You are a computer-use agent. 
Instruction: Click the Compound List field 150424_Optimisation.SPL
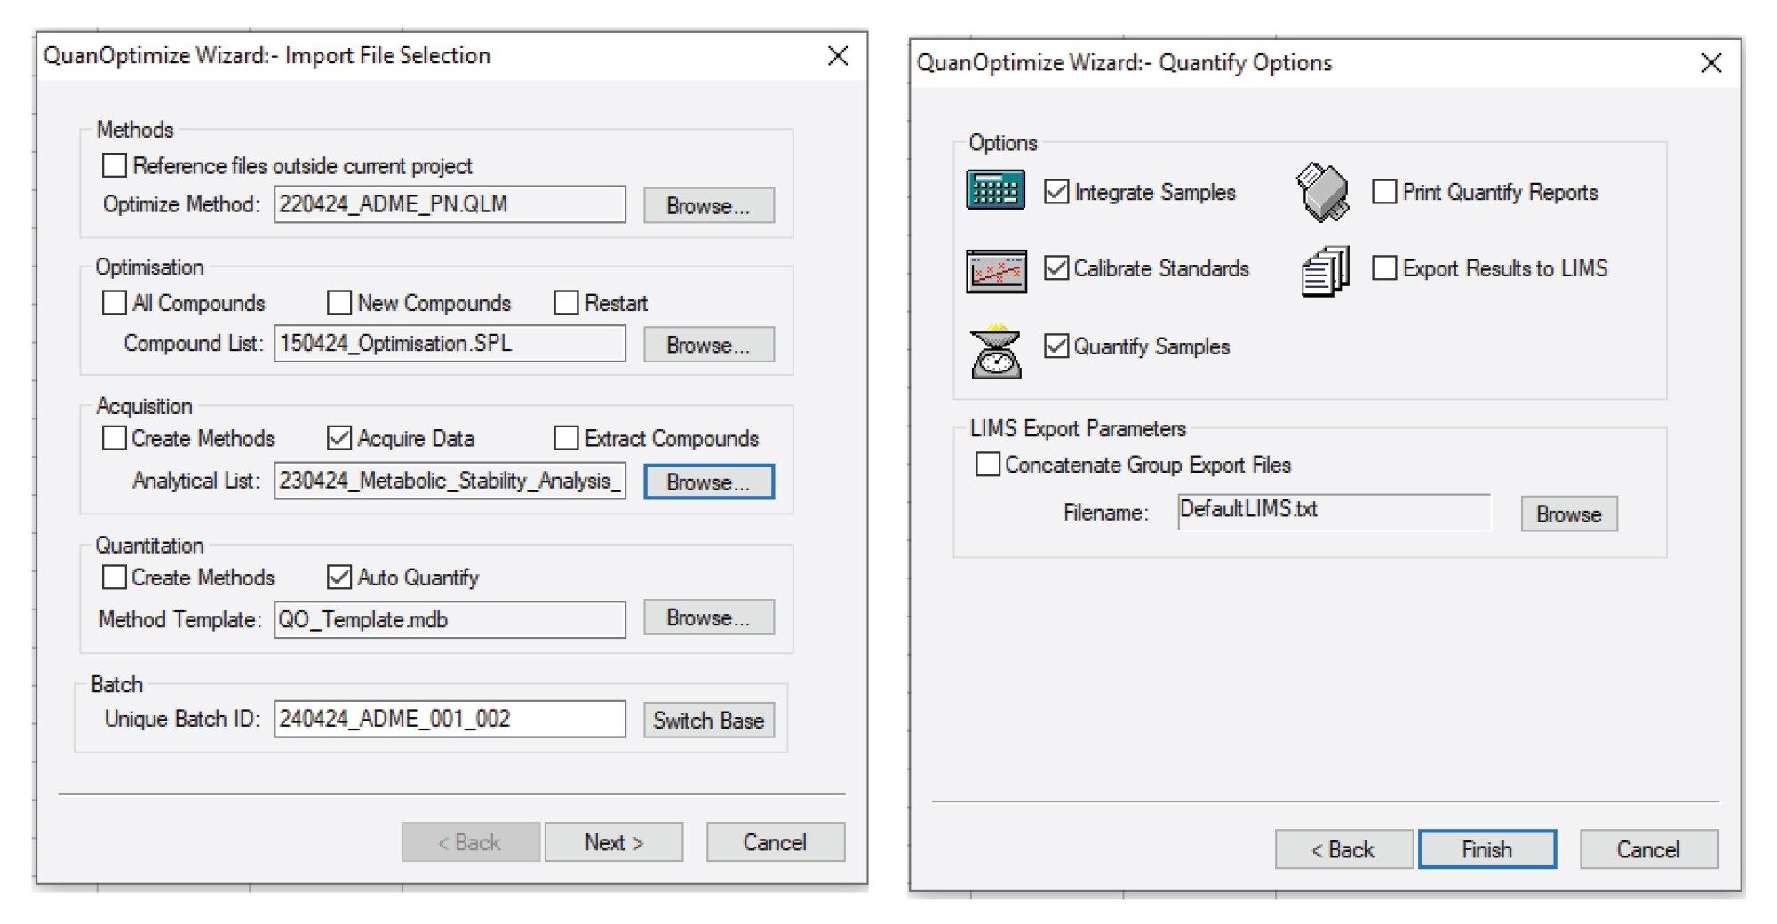click(x=450, y=343)
